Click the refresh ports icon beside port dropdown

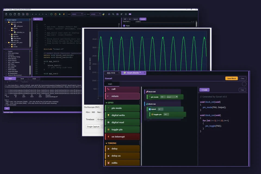(x=85, y=14)
